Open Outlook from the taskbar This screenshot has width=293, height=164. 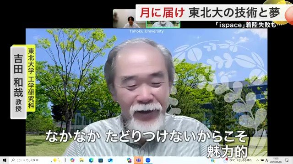tap(110, 160)
